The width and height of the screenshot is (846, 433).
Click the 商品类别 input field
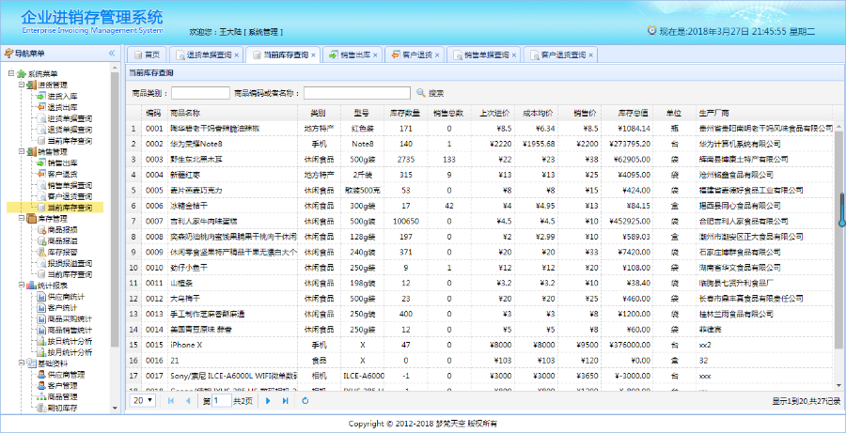pyautogui.click(x=201, y=93)
